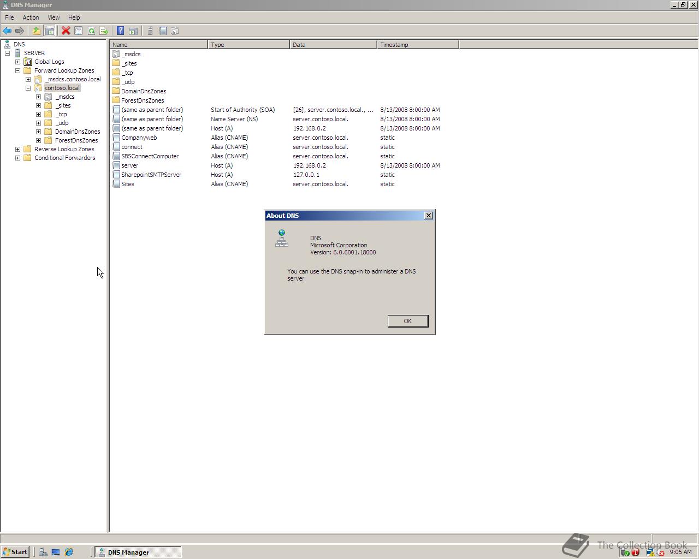The width and height of the screenshot is (699, 559).
Task: Sort by the Name column header
Action: coord(158,45)
